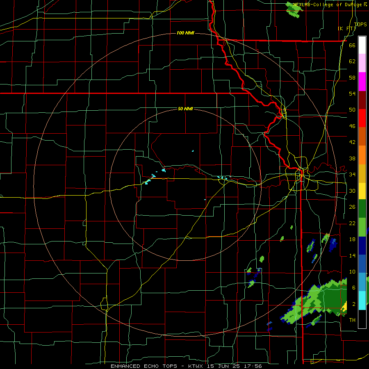Click the legend value "66"

[x=352, y=45]
